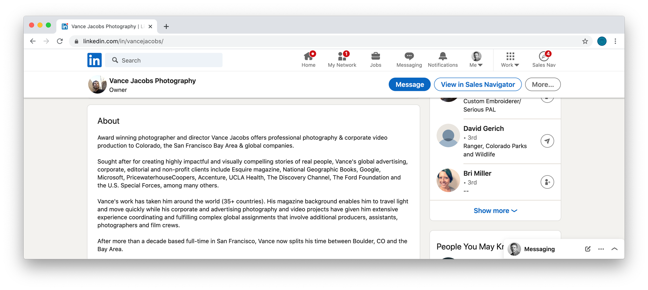Click the People You May Know heading
Screen dimensions: 648x290
[470, 247]
